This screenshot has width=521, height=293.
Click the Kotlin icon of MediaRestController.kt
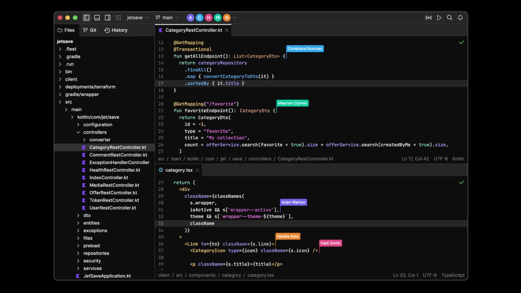(84, 185)
